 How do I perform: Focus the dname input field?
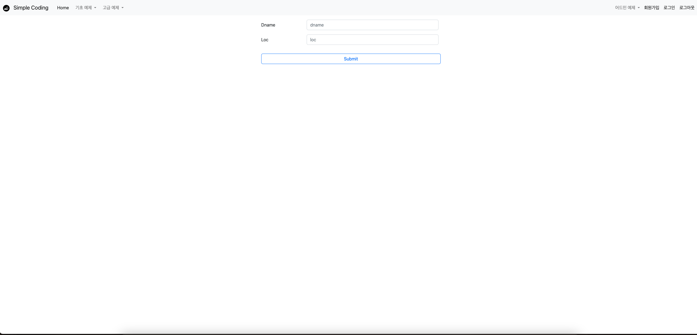(372, 25)
